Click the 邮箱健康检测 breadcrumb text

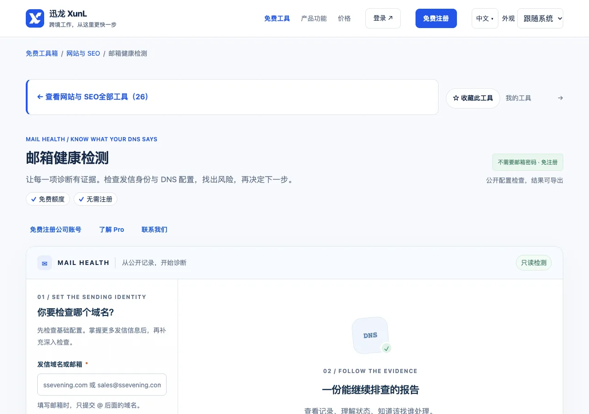pyautogui.click(x=128, y=53)
